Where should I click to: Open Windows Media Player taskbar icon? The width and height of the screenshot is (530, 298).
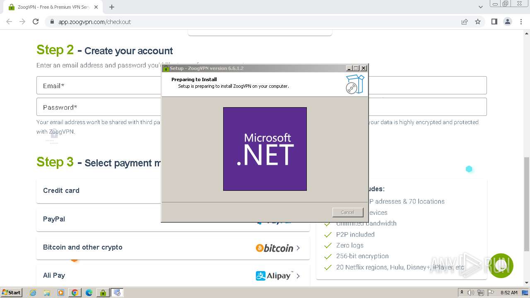pyautogui.click(x=61, y=293)
